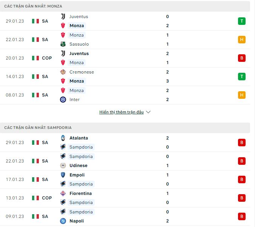Click the Inter team crest
Screen dimensions: 255x227
click(x=63, y=100)
